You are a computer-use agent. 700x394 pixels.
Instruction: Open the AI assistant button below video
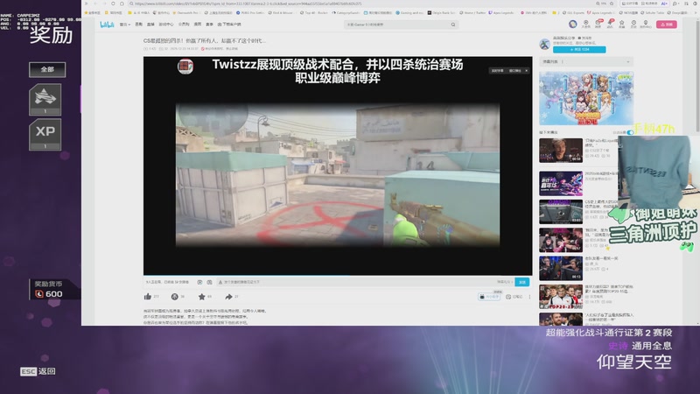point(489,297)
